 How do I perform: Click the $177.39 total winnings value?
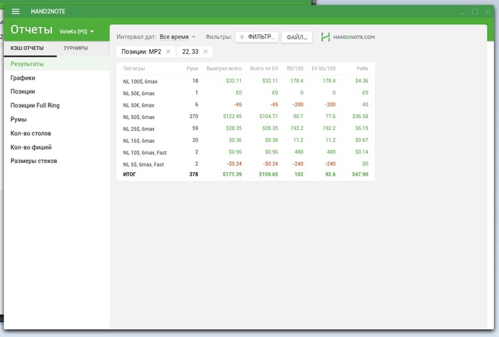tap(232, 174)
